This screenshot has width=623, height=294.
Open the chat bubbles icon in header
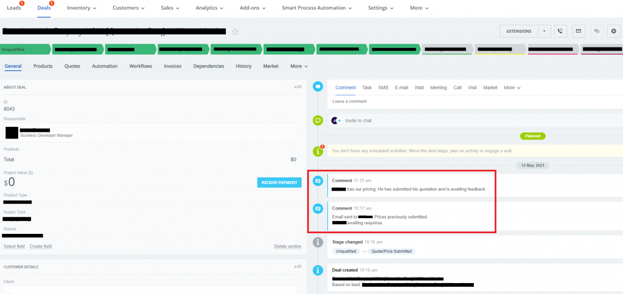(x=596, y=31)
